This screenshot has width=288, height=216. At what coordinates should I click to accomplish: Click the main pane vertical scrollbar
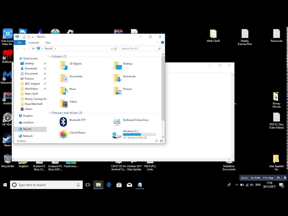click(x=163, y=88)
